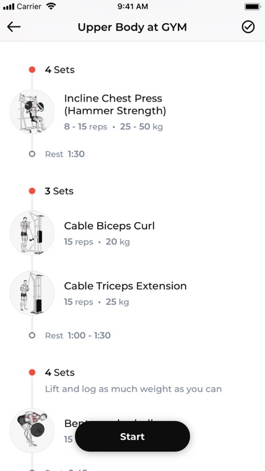Tap the 8 - 15 reps range text
Image resolution: width=265 pixels, height=471 pixels.
coord(86,127)
